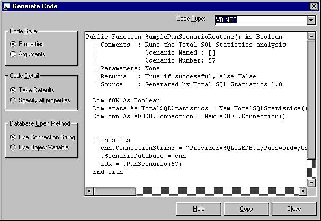The height and width of the screenshot is (221, 321).
Task: Close the dialog with title bar X
Action: pyautogui.click(x=314, y=6)
